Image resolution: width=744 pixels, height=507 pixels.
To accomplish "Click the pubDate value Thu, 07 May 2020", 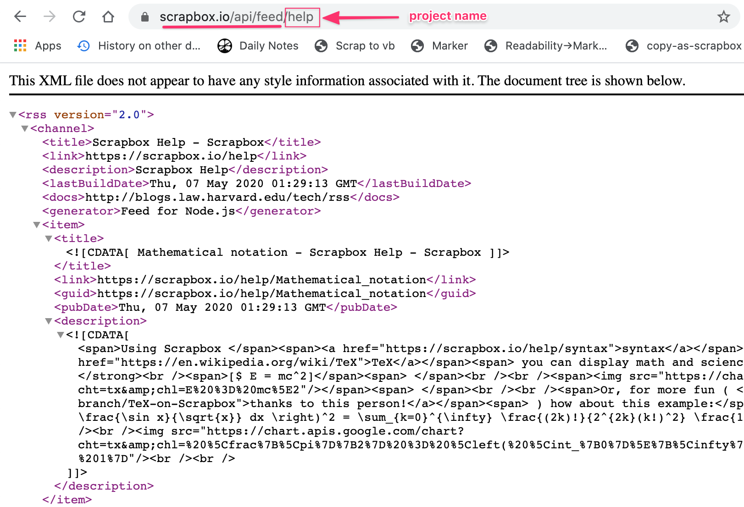I will point(222,307).
